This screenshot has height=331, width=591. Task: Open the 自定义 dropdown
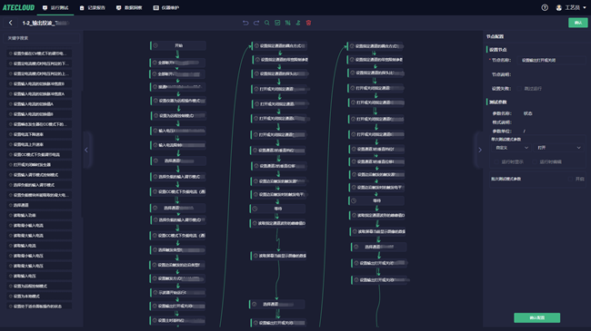point(512,148)
